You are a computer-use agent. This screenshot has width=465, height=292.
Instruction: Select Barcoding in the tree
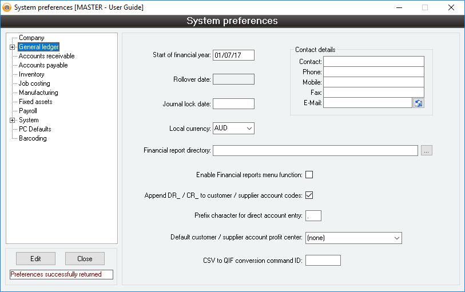point(33,138)
